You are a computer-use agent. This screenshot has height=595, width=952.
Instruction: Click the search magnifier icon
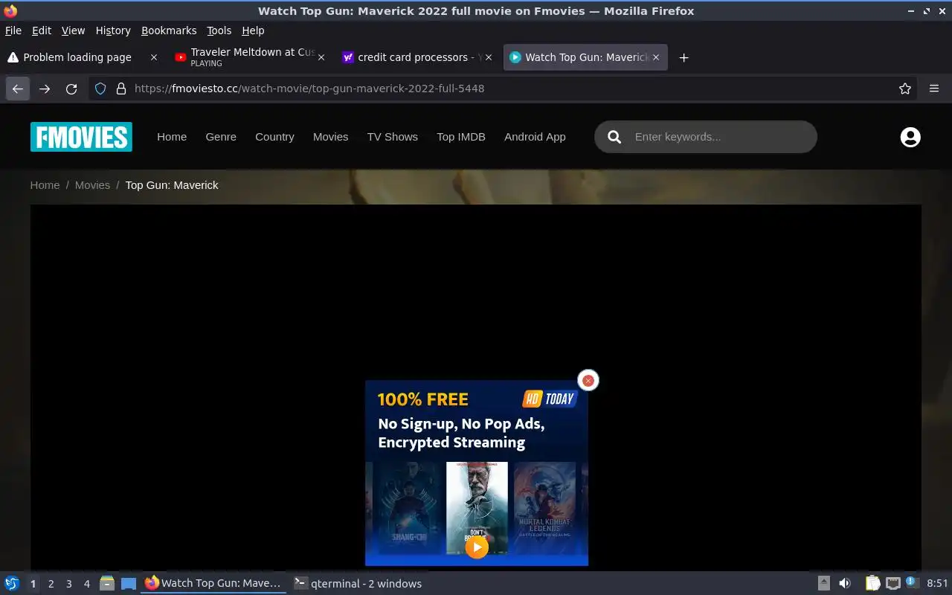point(614,137)
